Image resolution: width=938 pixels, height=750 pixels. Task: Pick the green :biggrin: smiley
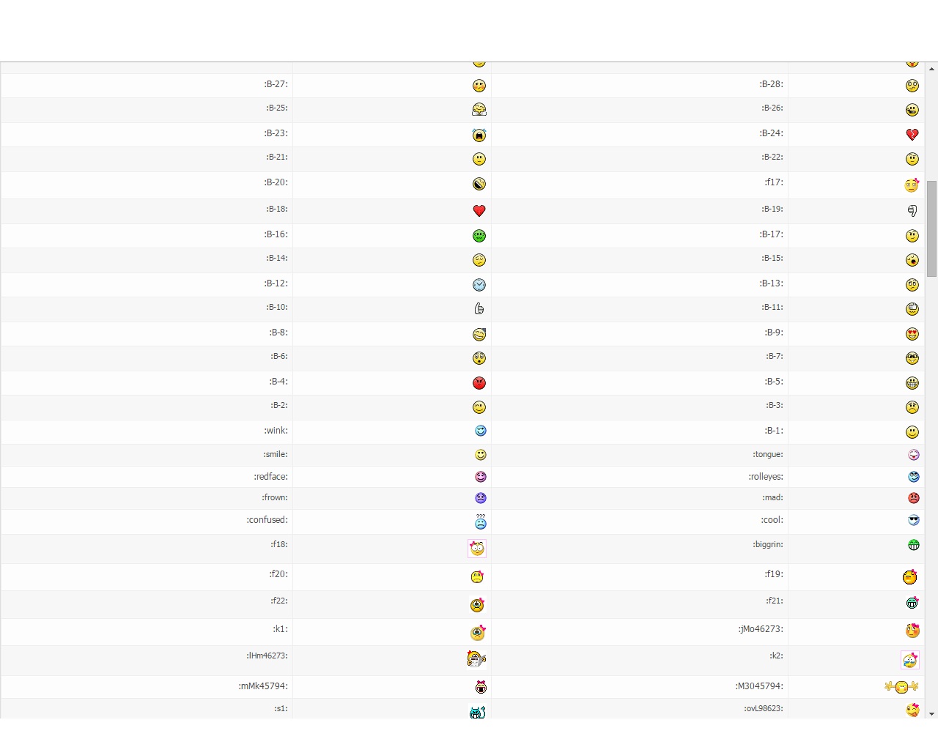pyautogui.click(x=913, y=545)
